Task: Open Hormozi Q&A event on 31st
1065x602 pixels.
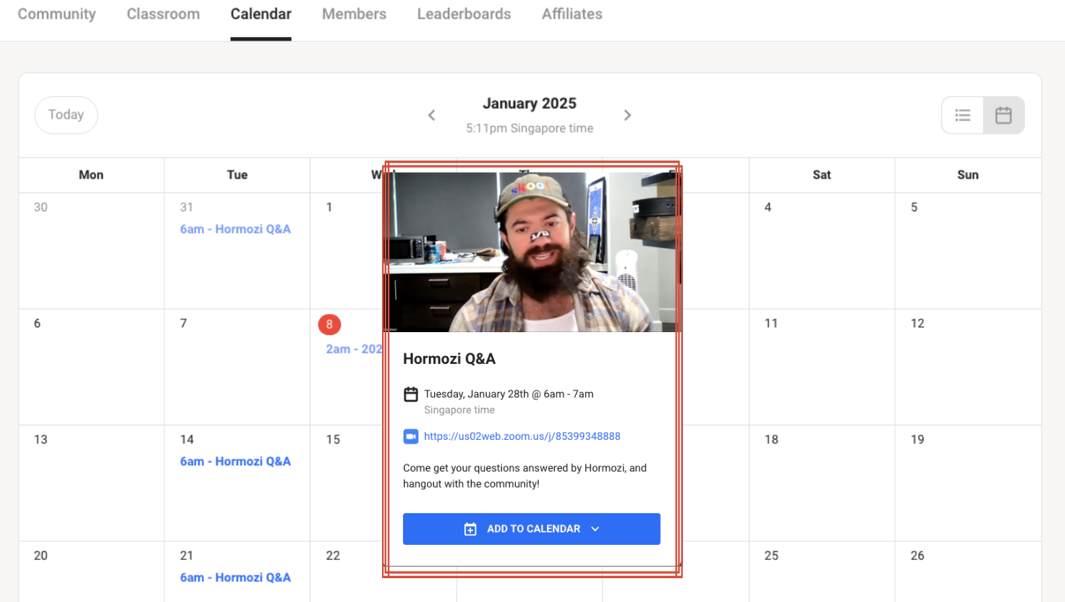Action: pos(235,229)
